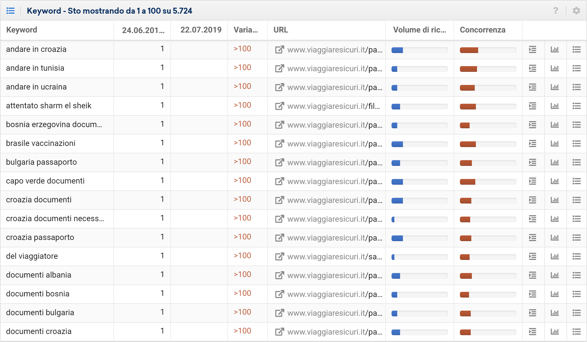Select keyword 'andare in tunisia'

[x=35, y=68]
